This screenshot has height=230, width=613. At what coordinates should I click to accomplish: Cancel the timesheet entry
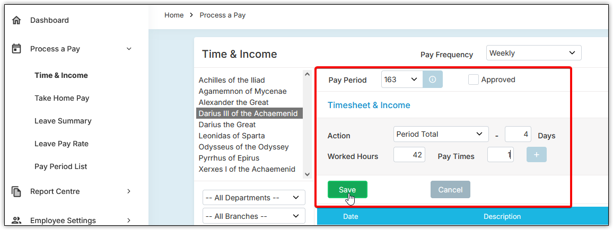(x=450, y=189)
